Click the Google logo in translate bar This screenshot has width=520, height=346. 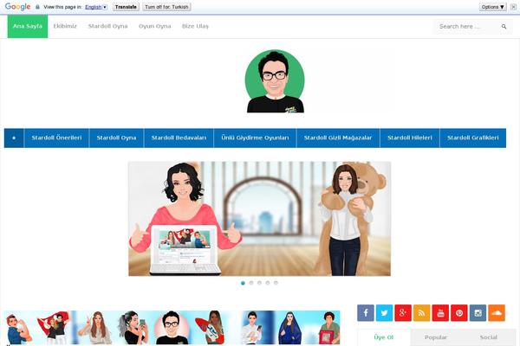(17, 7)
